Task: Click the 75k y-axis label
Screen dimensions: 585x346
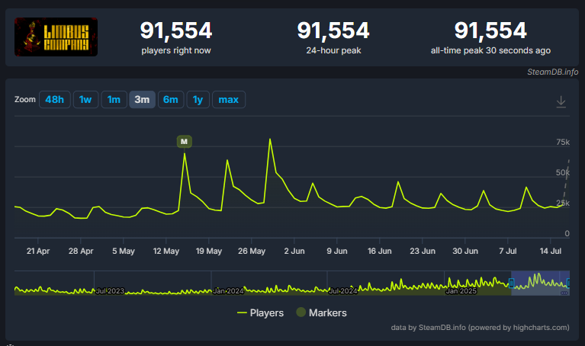Action: [563, 142]
